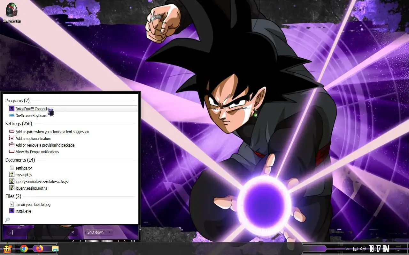This screenshot has height=255, width=409.
Task: Click the 'Documents (14)' group header
Action: [x=20, y=160]
